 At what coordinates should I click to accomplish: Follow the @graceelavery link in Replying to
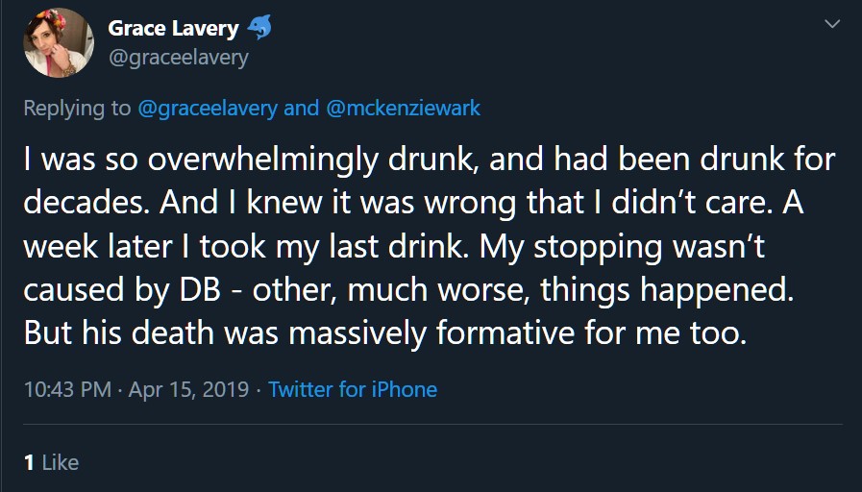pos(208,108)
